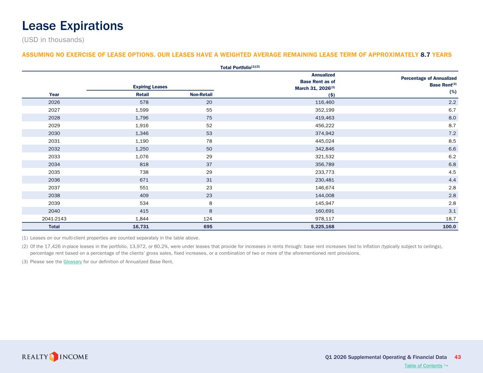Image resolution: width=483 pixels, height=373 pixels.
Task: Select year cell 2031
Action: tap(54, 141)
